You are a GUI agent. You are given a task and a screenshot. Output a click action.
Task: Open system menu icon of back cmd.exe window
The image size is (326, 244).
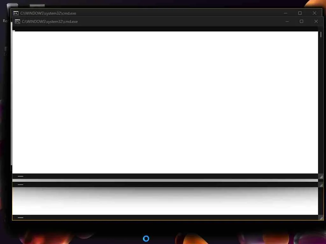coord(16,13)
